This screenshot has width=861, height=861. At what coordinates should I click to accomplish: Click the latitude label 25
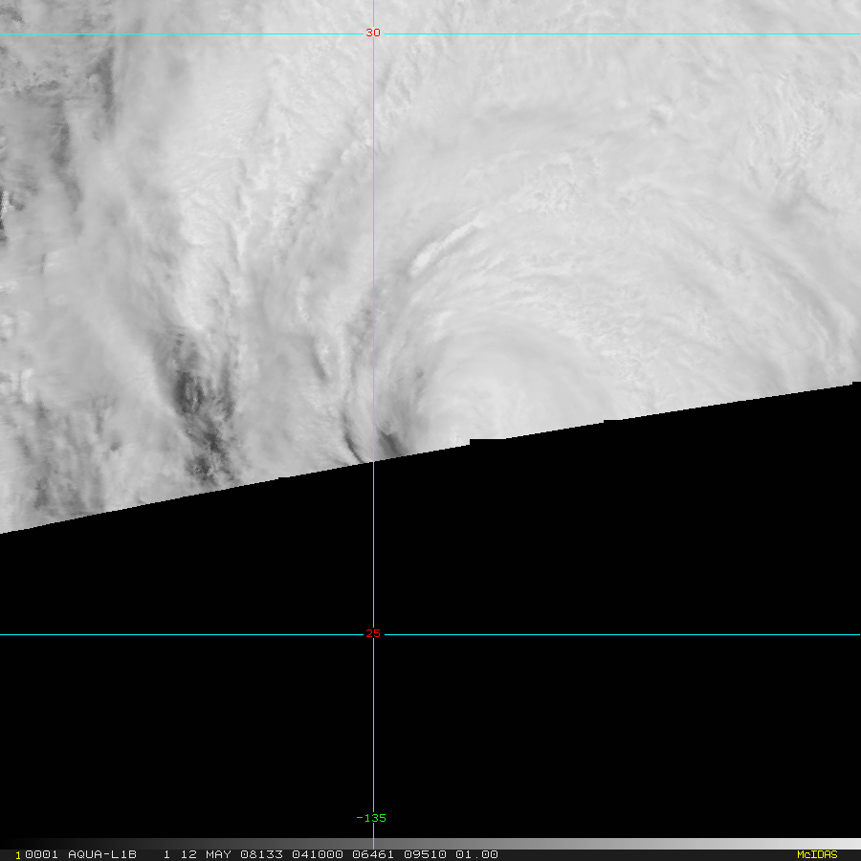(x=373, y=633)
